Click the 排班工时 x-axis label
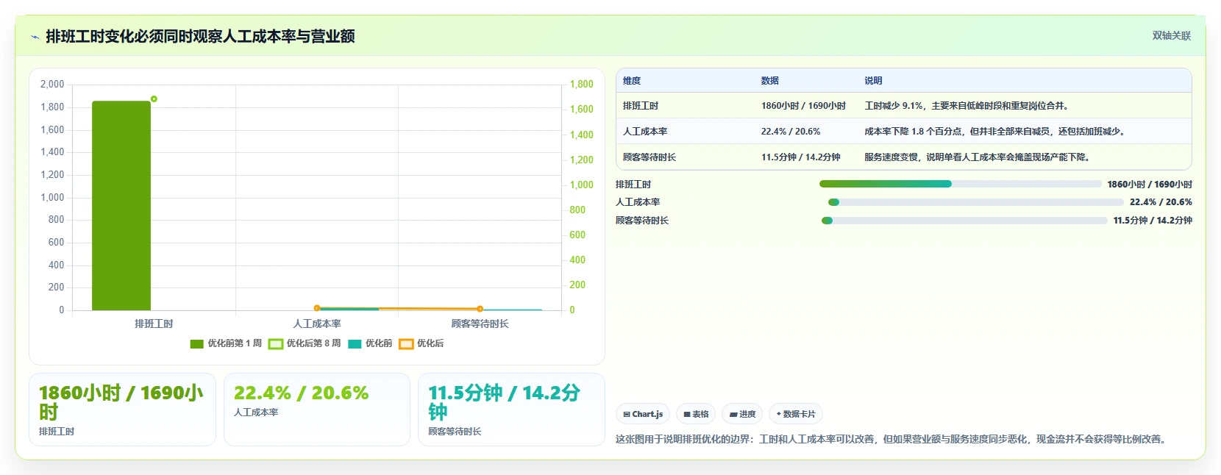Screen dimensions: 1221x475 pos(154,324)
